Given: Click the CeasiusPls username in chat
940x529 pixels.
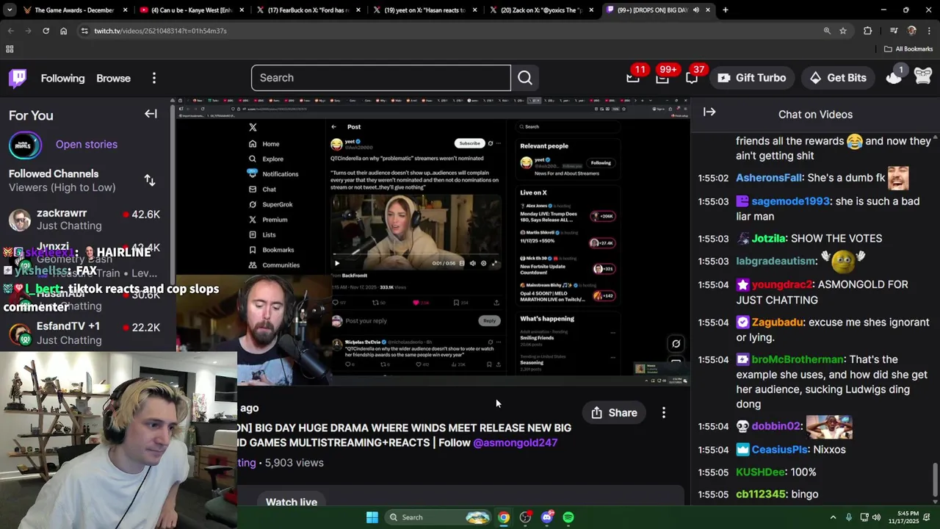Looking at the screenshot, I should click(779, 450).
